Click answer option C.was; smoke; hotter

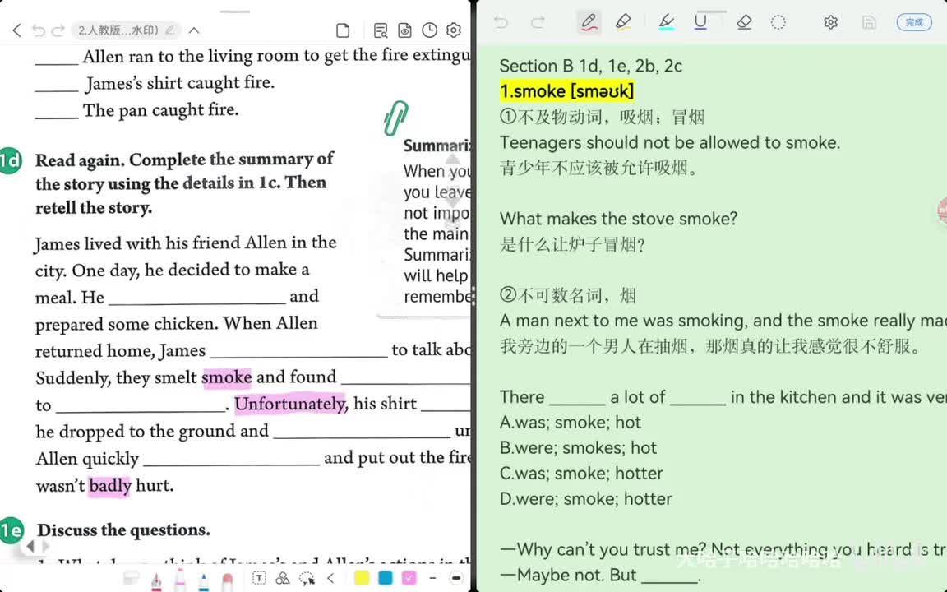581,473
